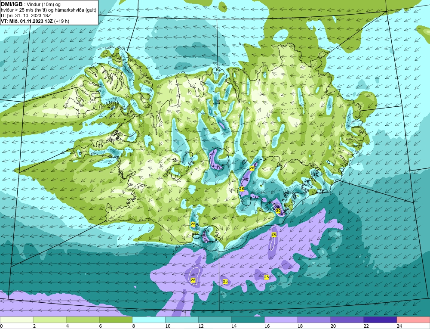Click the legend scale value '16'
This screenshot has width=430, height=329.
[267, 326]
